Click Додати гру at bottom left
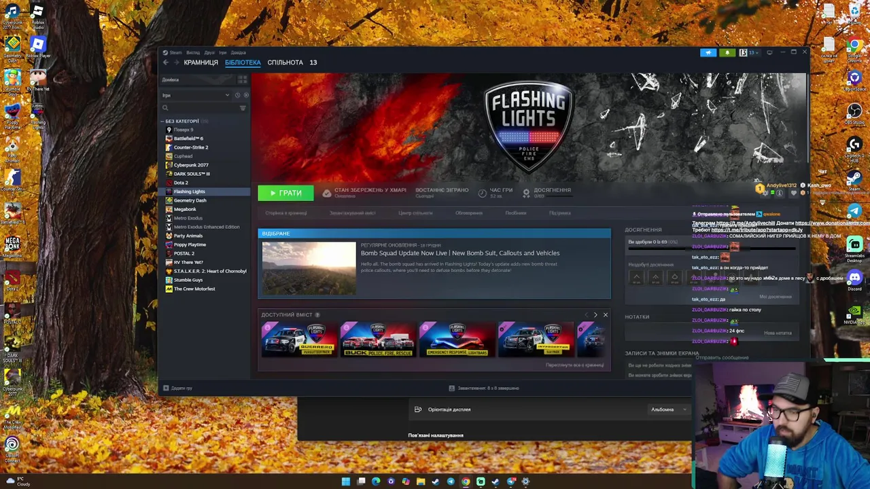Viewport: 870px width, 489px height. (177, 388)
